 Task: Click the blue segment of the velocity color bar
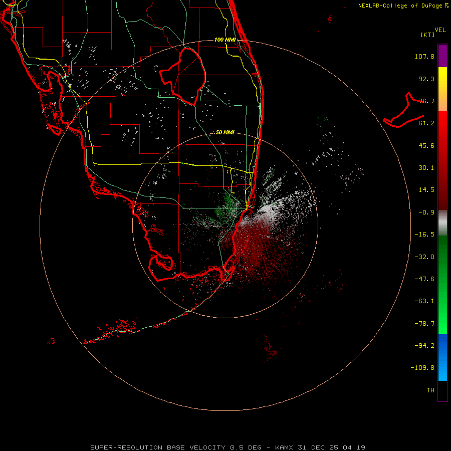[x=442, y=357]
